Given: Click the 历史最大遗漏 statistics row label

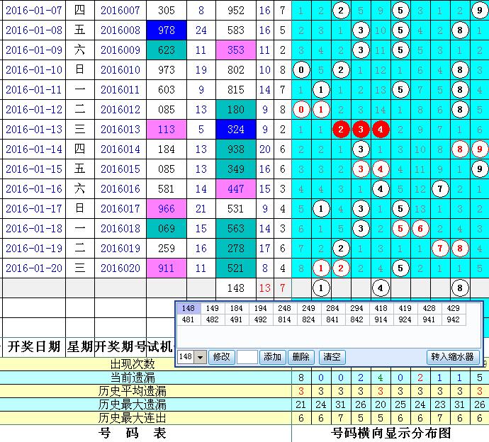Looking at the screenshot, I should tap(133, 404).
